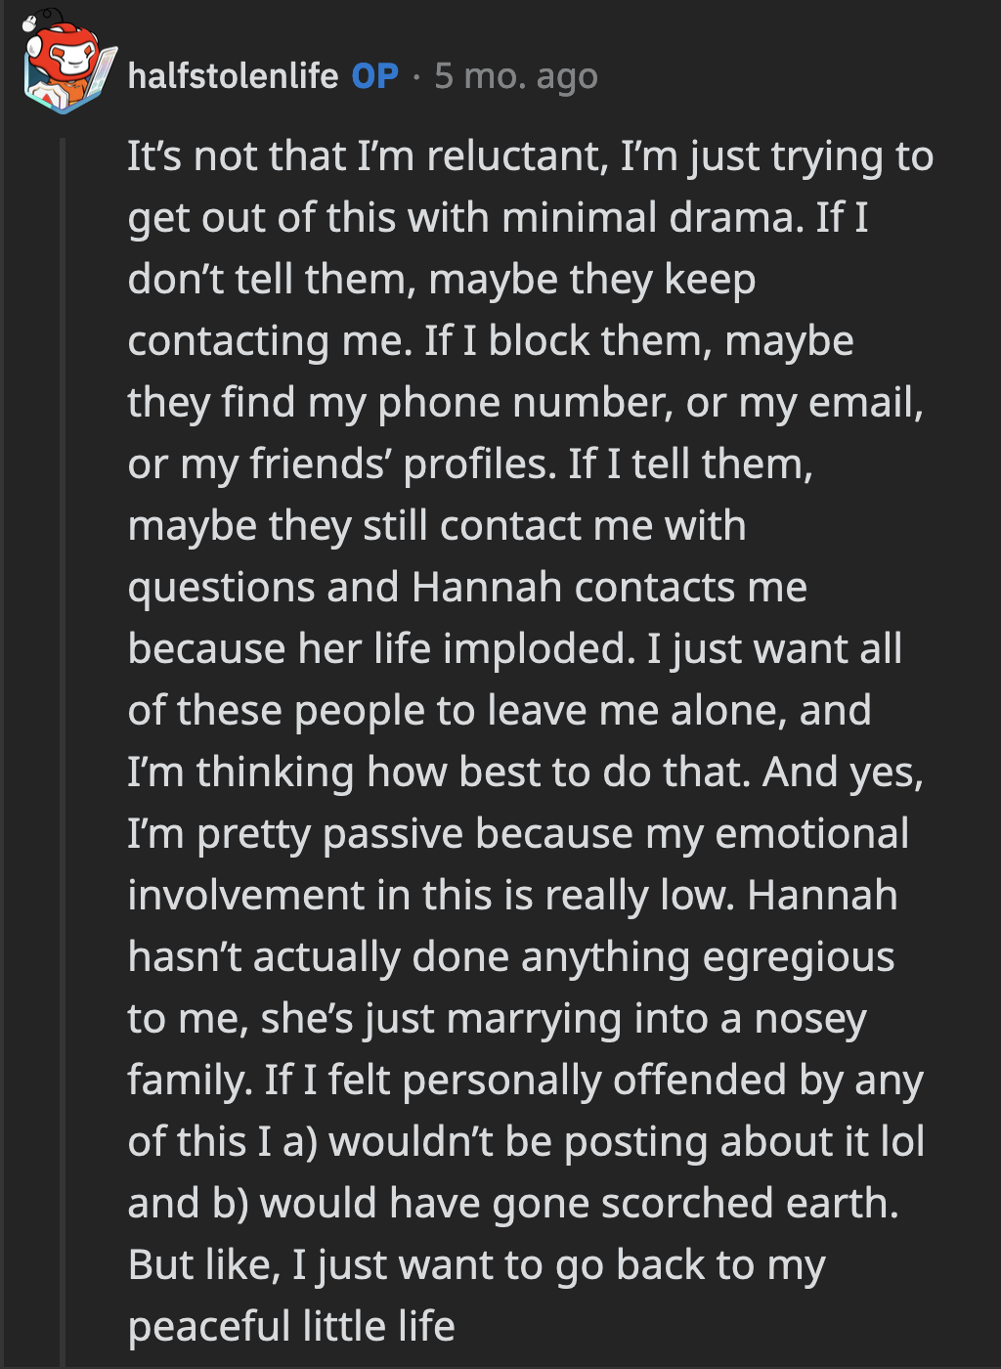
Task: Click the dot separator before the timestamp
Action: 417,78
